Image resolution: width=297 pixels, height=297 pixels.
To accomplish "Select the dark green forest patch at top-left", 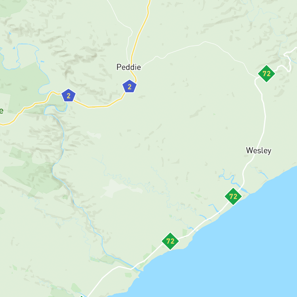I will pyautogui.click(x=11, y=8).
